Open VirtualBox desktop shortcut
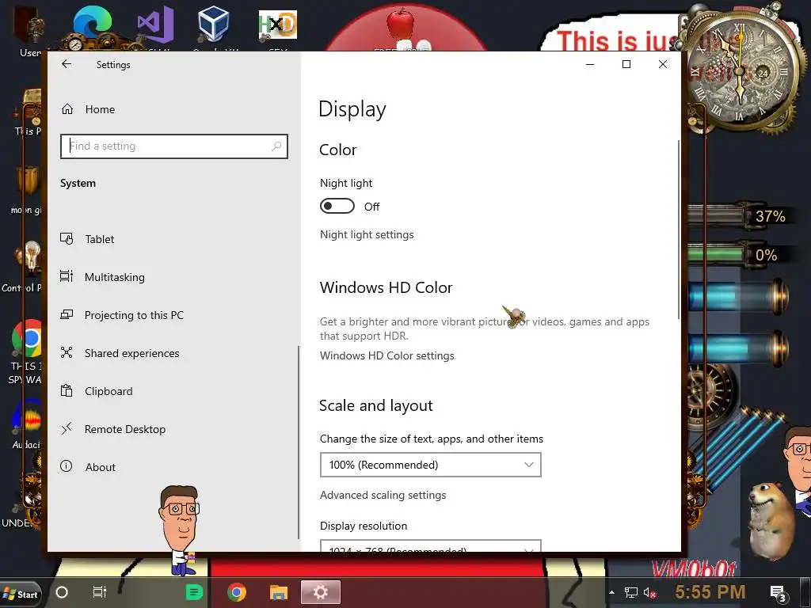Image resolution: width=811 pixels, height=608 pixels. click(214, 26)
